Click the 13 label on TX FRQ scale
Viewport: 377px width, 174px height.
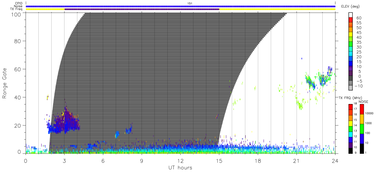pos(355,131)
